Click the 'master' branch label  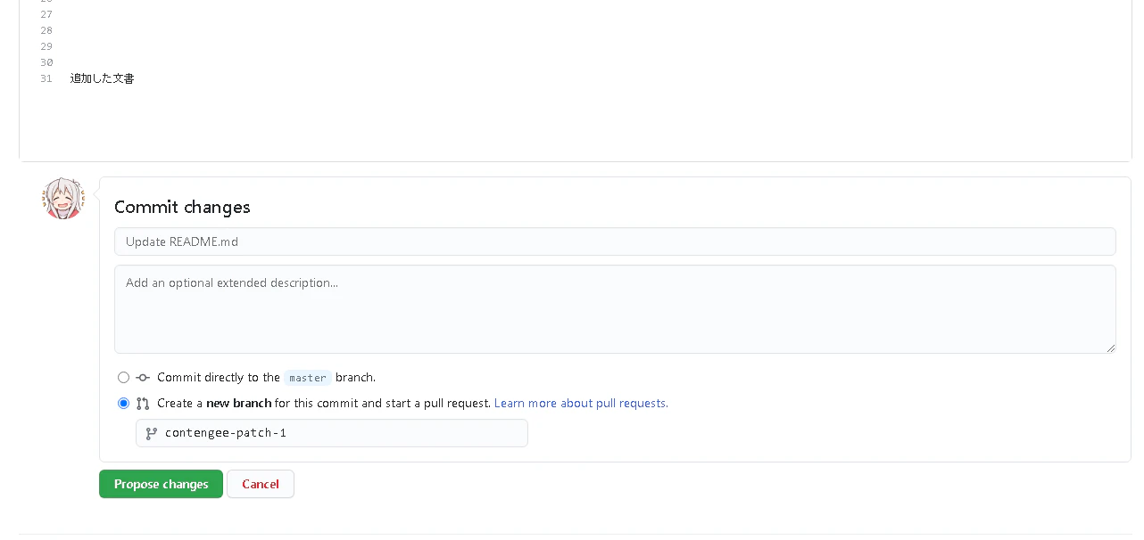(x=308, y=378)
